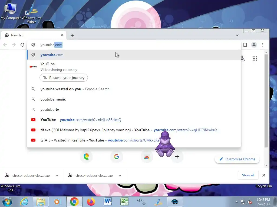Viewport: 277px width, 207px height.
Task: Click the second stress-reducer-des....exe download
Action: click(x=90, y=175)
